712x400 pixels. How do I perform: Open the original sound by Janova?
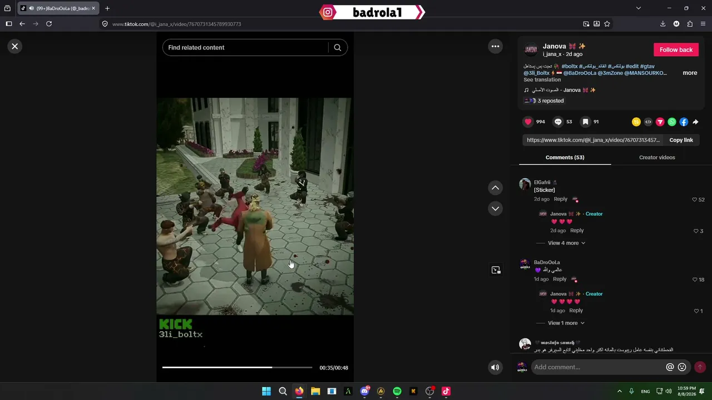click(560, 90)
